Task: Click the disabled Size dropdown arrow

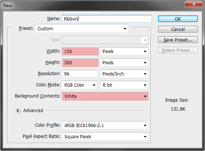Action: point(145,40)
